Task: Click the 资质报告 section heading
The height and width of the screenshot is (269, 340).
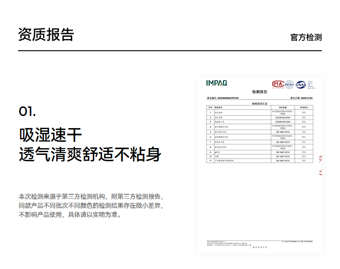Action: click(46, 34)
